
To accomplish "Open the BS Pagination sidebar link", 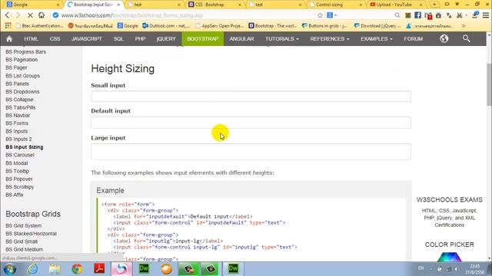I will point(22,60).
